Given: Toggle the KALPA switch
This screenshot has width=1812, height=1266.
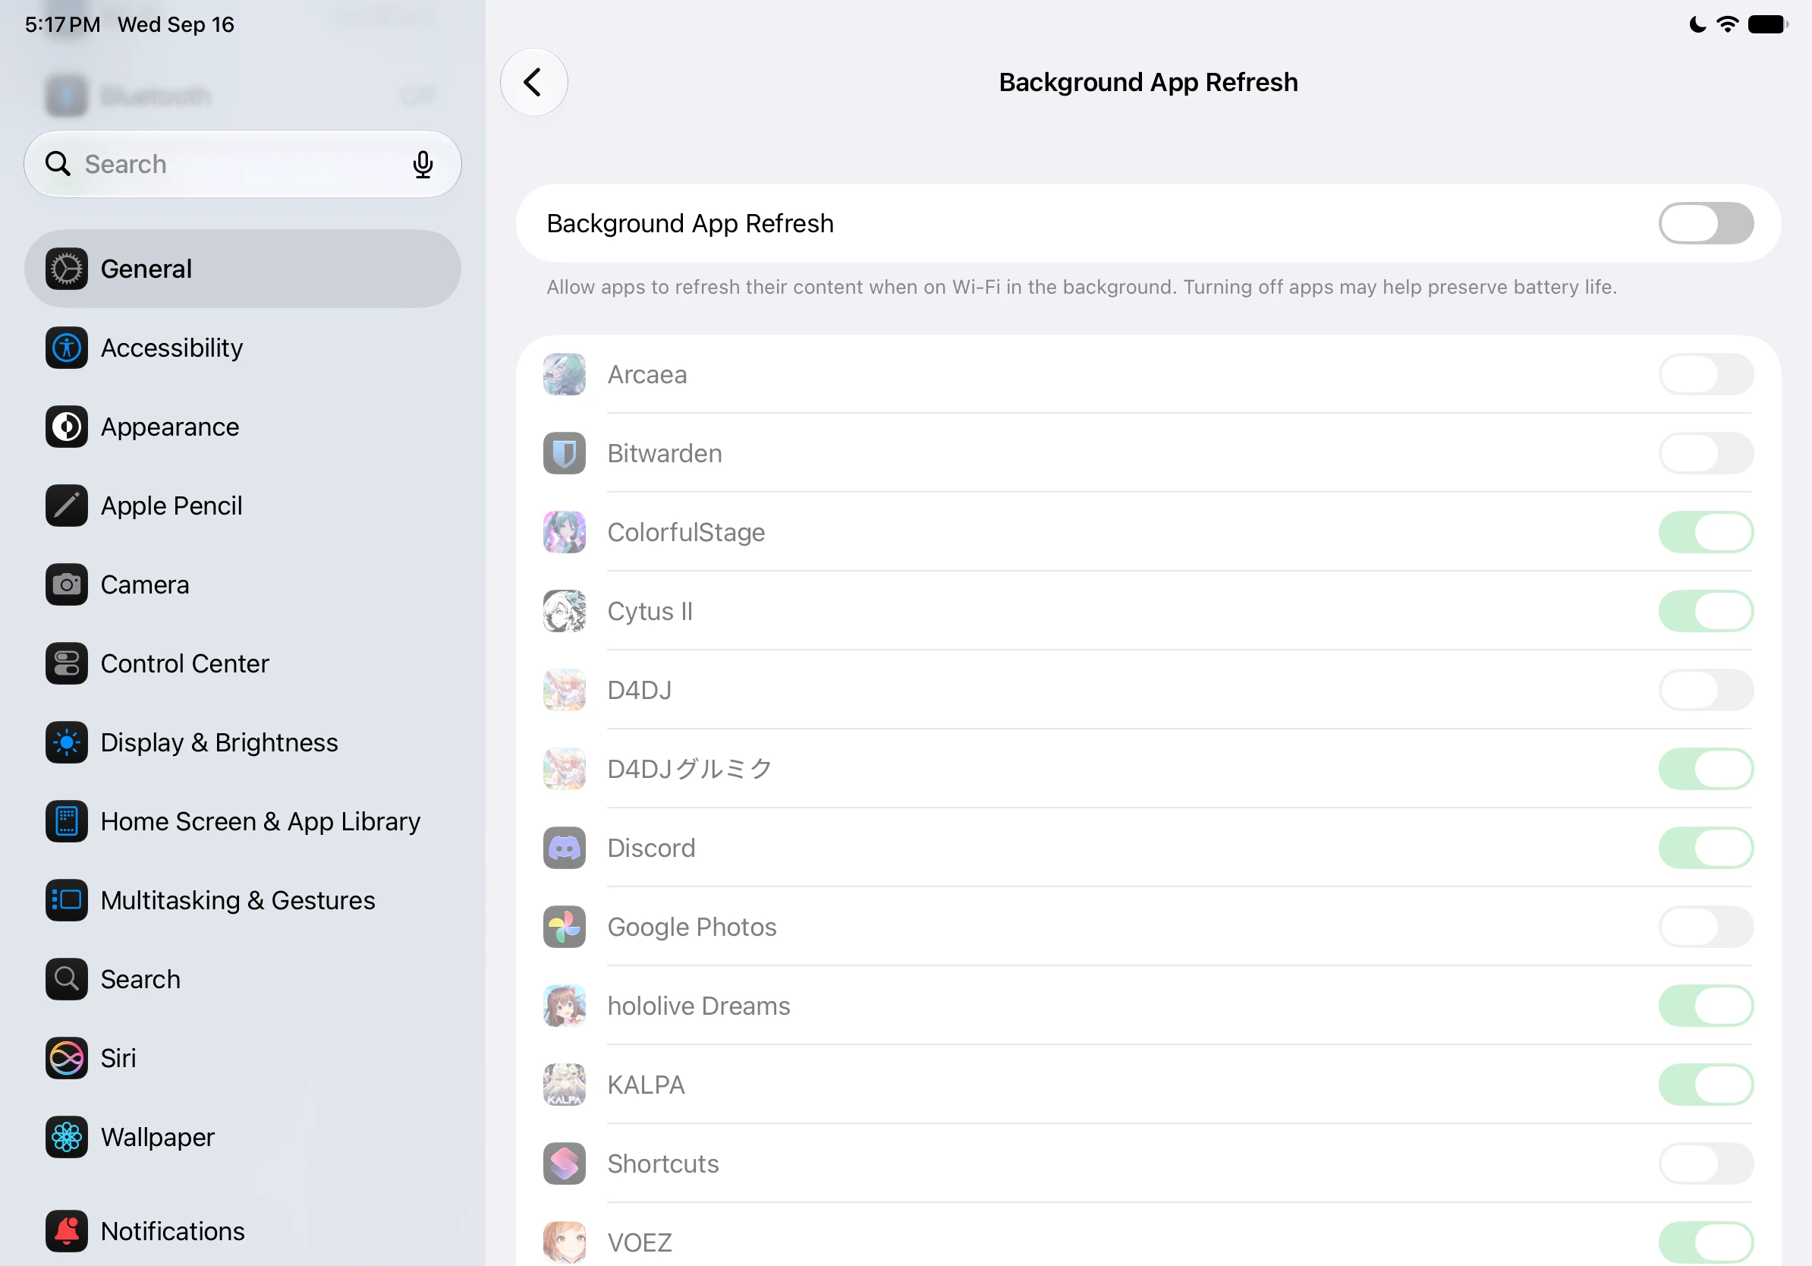Looking at the screenshot, I should click(1706, 1085).
